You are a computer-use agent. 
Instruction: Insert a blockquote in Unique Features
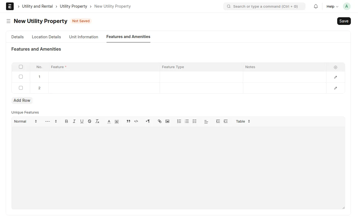[128, 121]
